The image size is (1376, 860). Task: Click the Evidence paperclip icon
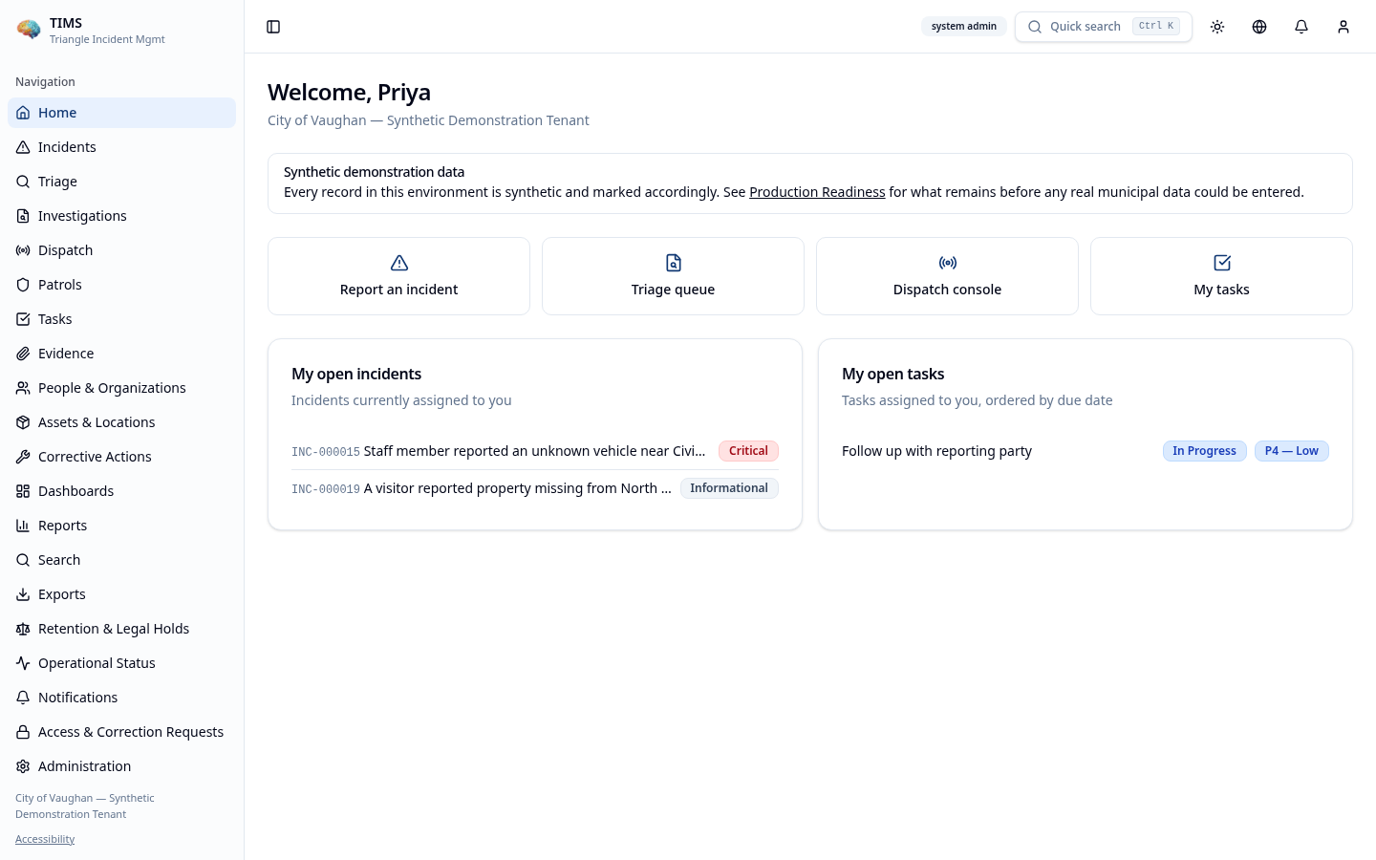tap(23, 354)
